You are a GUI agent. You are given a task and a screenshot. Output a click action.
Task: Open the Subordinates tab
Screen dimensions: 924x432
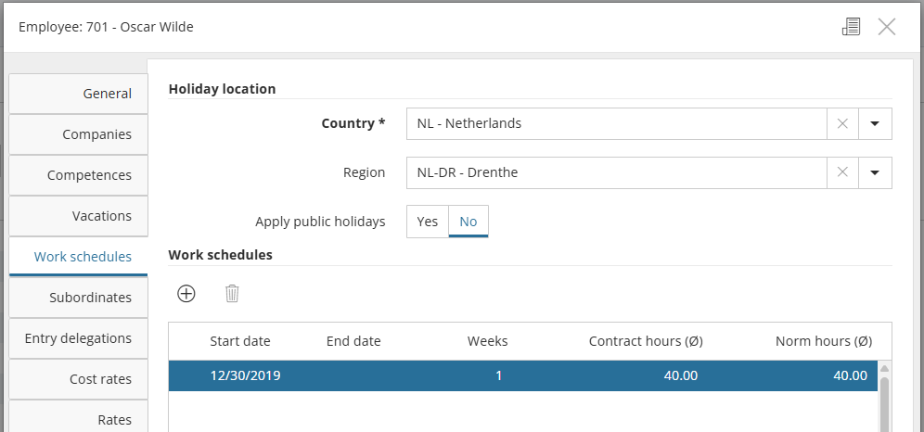click(x=78, y=298)
